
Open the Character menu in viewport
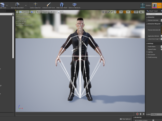click(45, 12)
